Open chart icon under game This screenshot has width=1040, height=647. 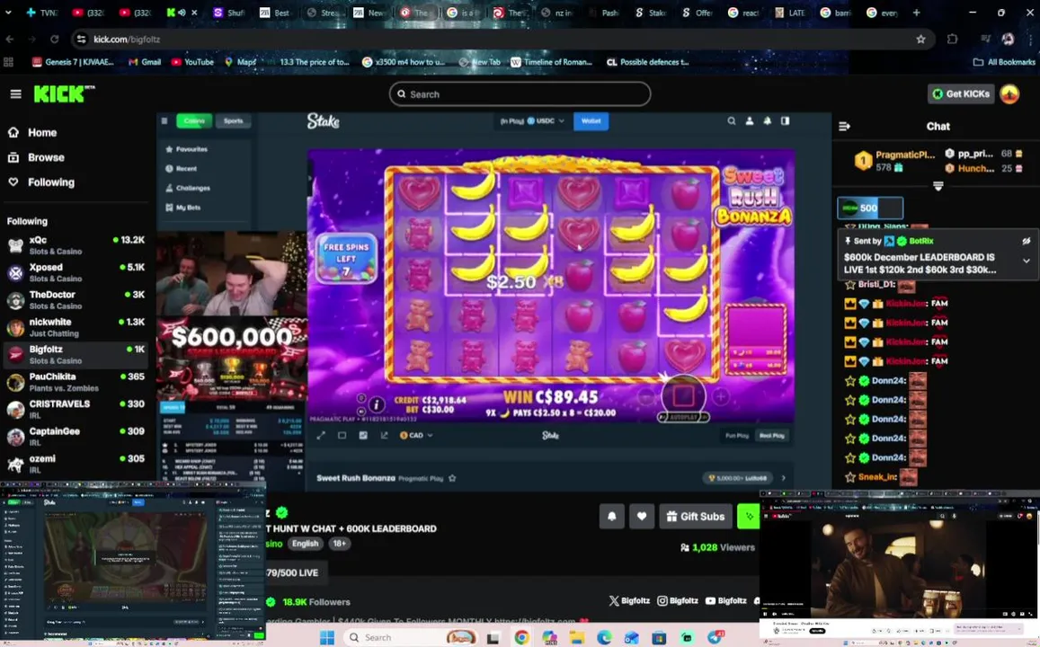[x=384, y=436]
